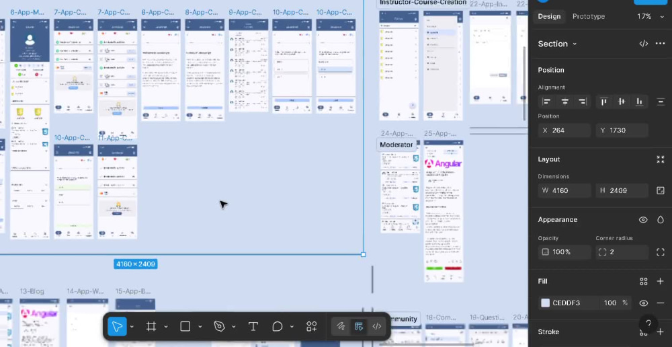Select the 13-Blog frame label
Image resolution: width=672 pixels, height=347 pixels.
(32, 291)
